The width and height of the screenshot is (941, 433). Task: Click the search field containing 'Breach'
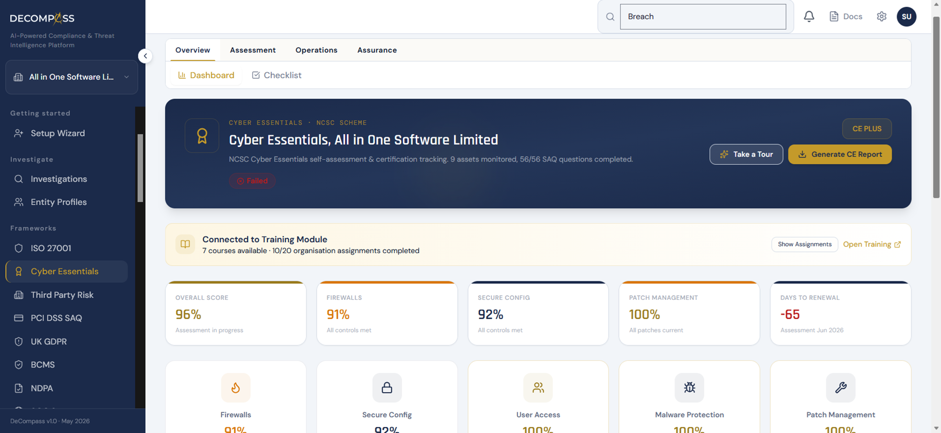coord(703,17)
